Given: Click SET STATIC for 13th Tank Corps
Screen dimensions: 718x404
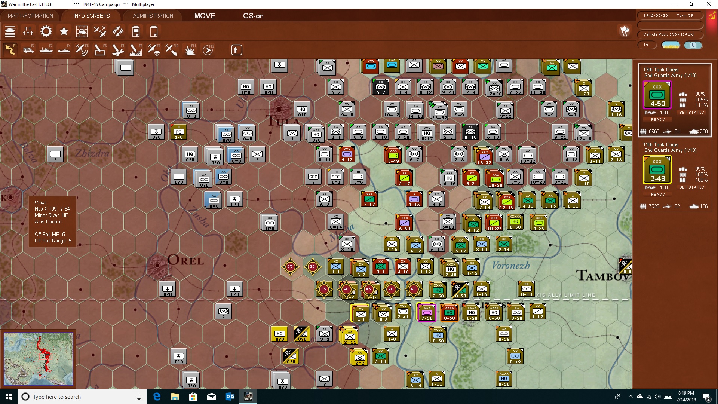Looking at the screenshot, I should [x=691, y=113].
